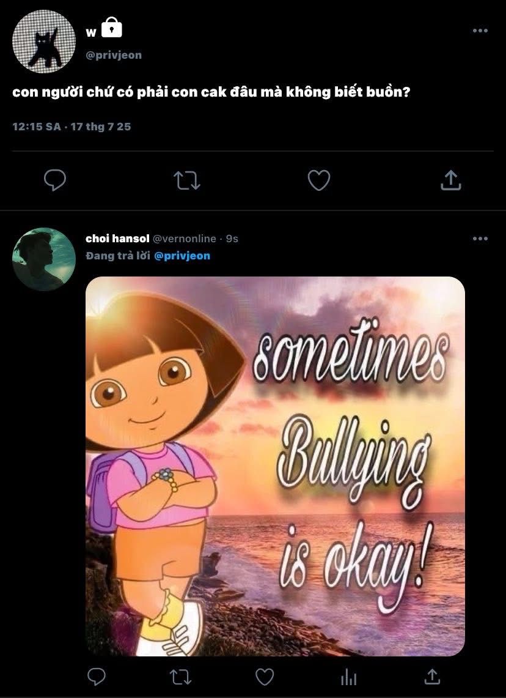Click the blue @privjeon mention in reply
The image size is (506, 698).
click(x=182, y=256)
